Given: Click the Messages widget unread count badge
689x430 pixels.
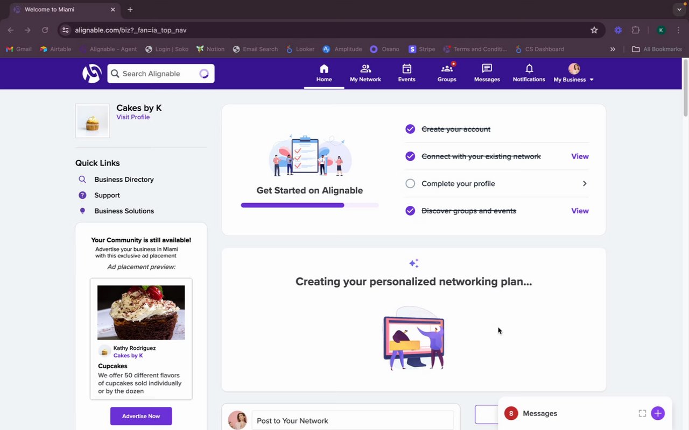Looking at the screenshot, I should pos(511,413).
